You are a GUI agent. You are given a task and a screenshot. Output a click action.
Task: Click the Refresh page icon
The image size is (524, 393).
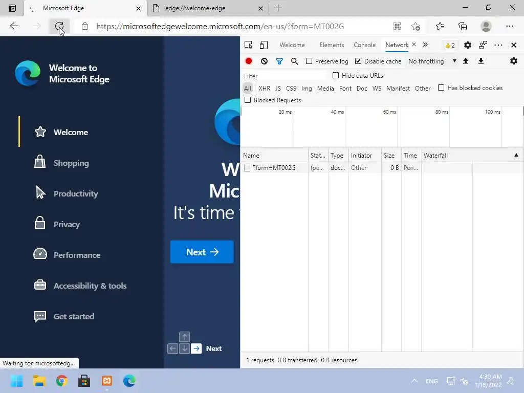pyautogui.click(x=59, y=26)
